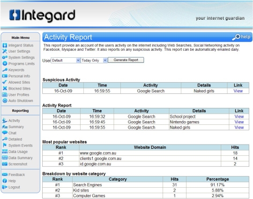Open the Chat report link
Screen dimensions: 253x199
(x=13, y=133)
